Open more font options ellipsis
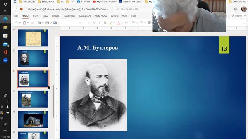Viewport: 248px width, 139px height. click(126, 23)
